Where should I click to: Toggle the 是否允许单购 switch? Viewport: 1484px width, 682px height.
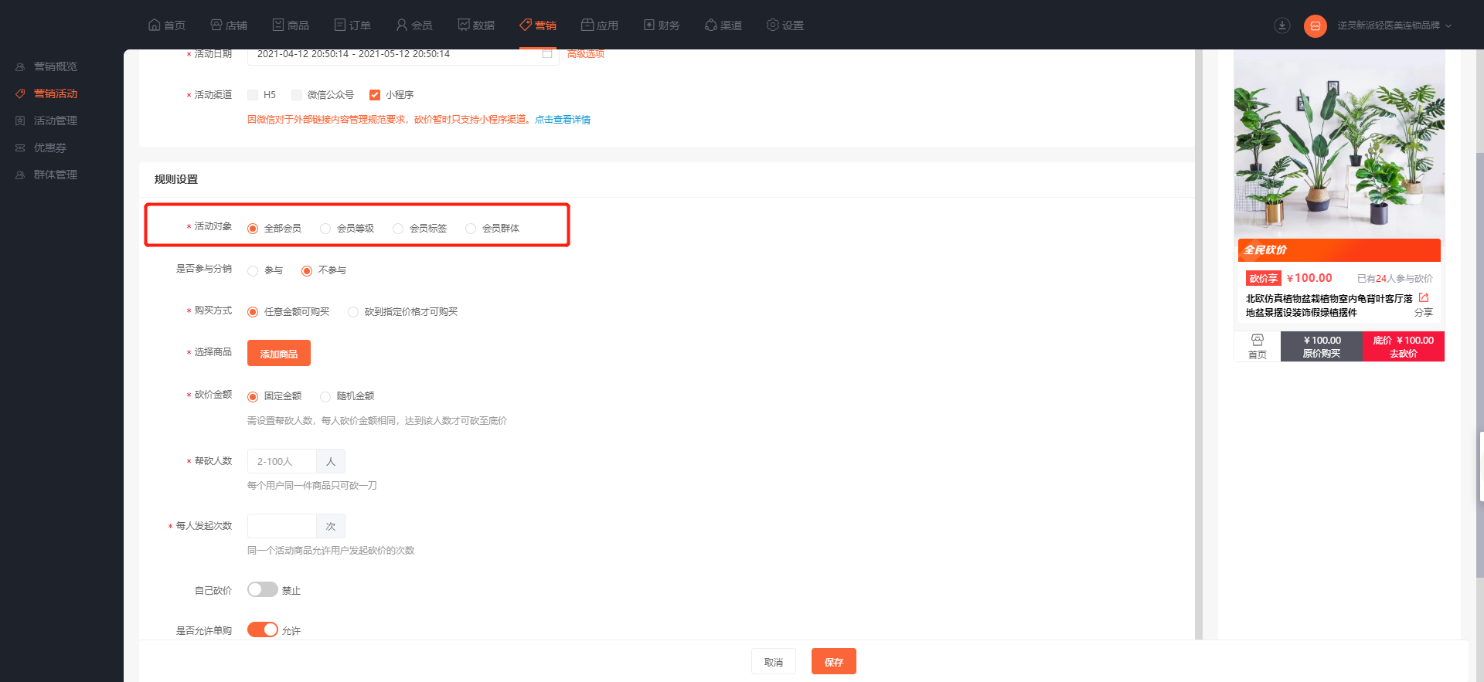[263, 629]
